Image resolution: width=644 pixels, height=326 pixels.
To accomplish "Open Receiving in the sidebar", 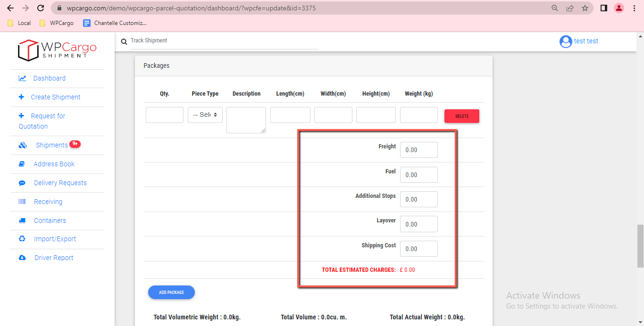I will (48, 202).
